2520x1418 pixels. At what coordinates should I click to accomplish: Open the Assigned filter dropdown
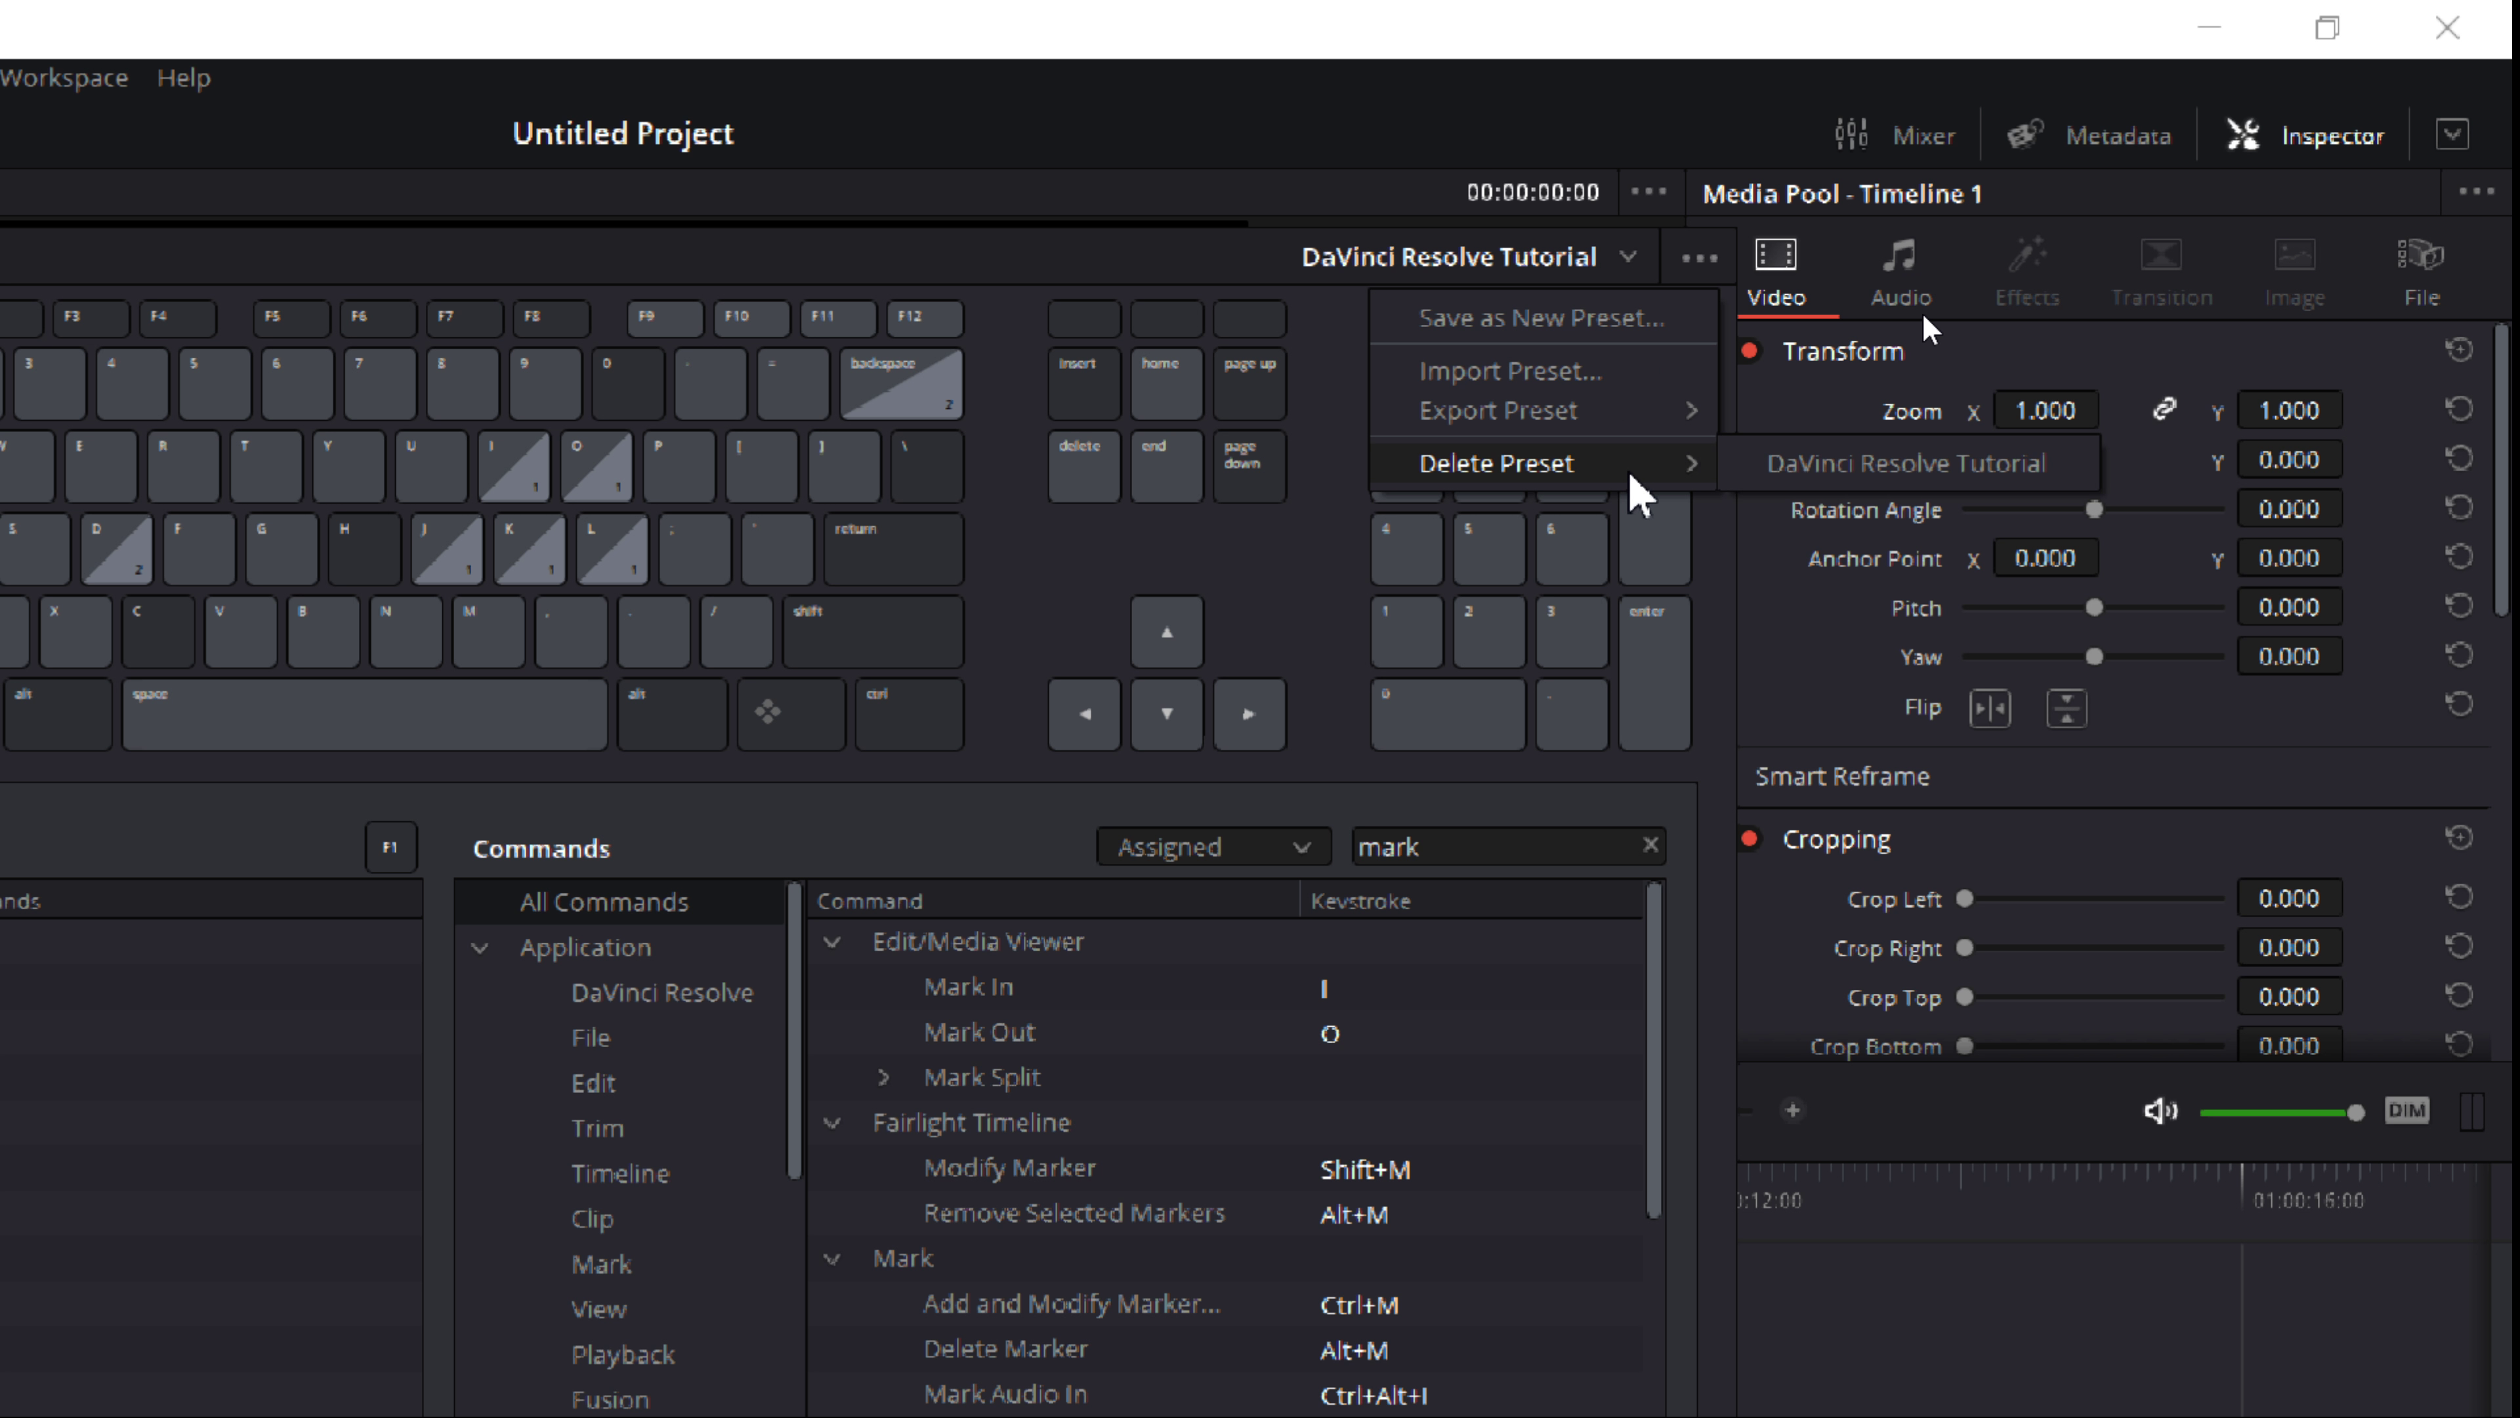(1213, 846)
